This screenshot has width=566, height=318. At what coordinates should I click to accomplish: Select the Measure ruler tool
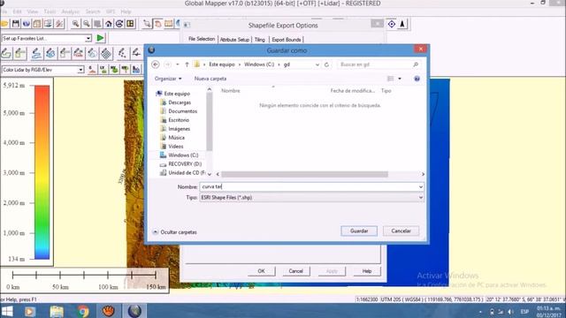click(x=169, y=24)
